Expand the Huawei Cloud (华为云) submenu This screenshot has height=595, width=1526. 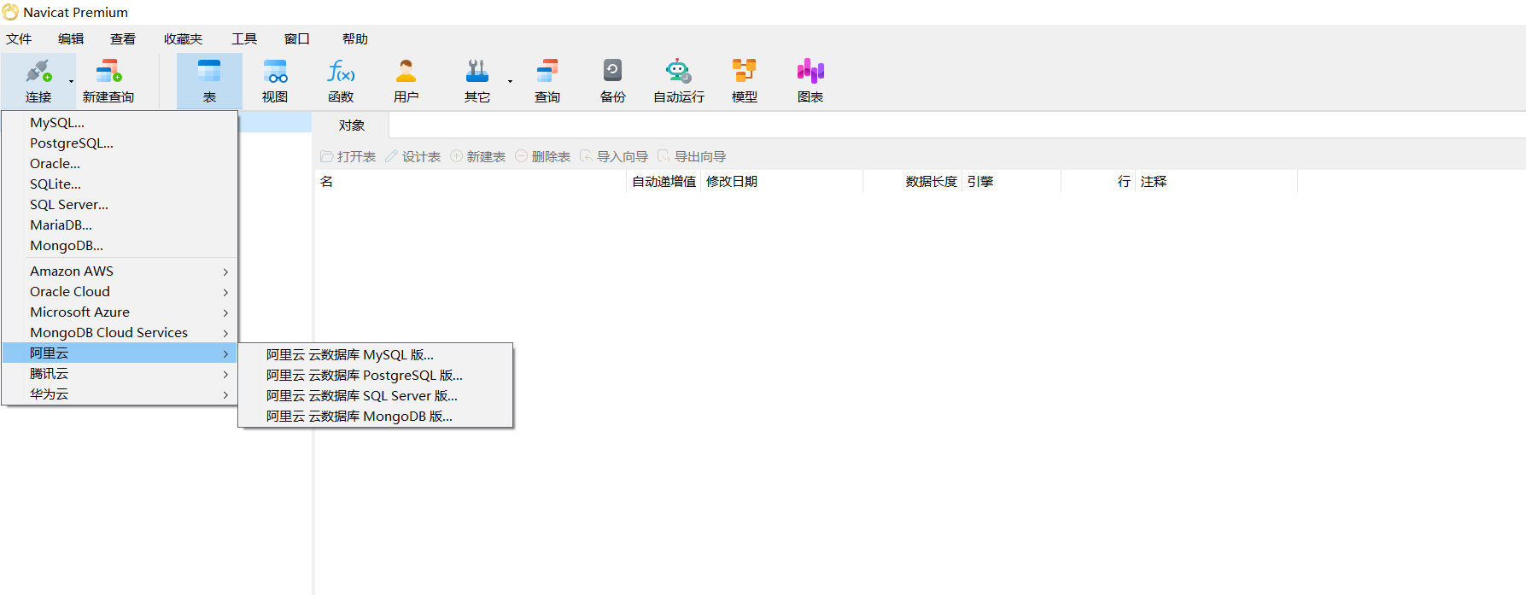coord(120,394)
